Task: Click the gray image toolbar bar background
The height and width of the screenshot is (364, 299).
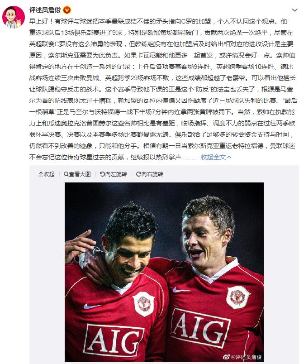Action: coord(164,174)
